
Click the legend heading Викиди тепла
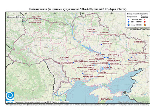pyautogui.click(x=138, y=14)
